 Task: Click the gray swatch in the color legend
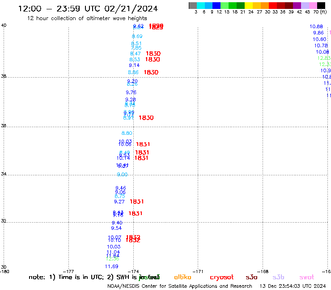click(193, 5)
